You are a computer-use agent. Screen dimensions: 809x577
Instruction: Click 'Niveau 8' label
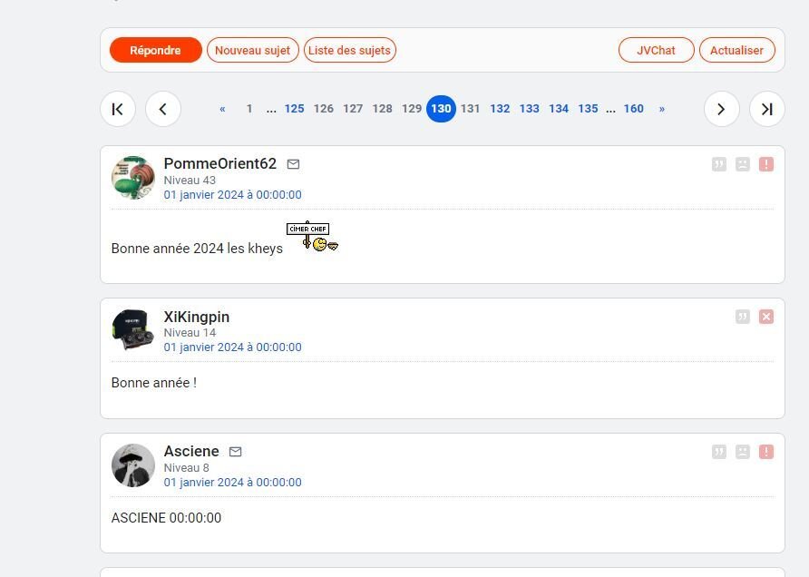tap(187, 467)
